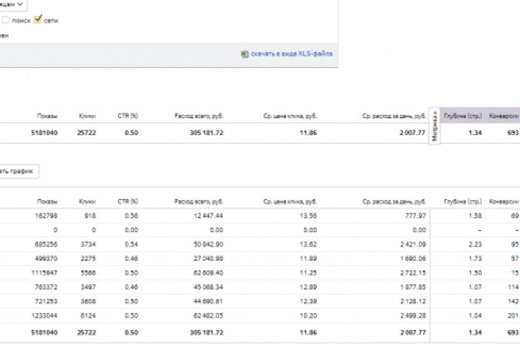Sort by "Показы" header in lower table
This screenshot has width=520, height=347.
click(47, 200)
